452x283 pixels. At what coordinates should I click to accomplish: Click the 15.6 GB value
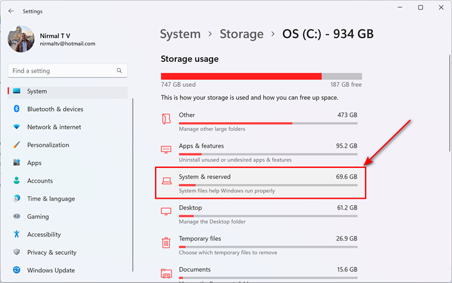point(347,270)
